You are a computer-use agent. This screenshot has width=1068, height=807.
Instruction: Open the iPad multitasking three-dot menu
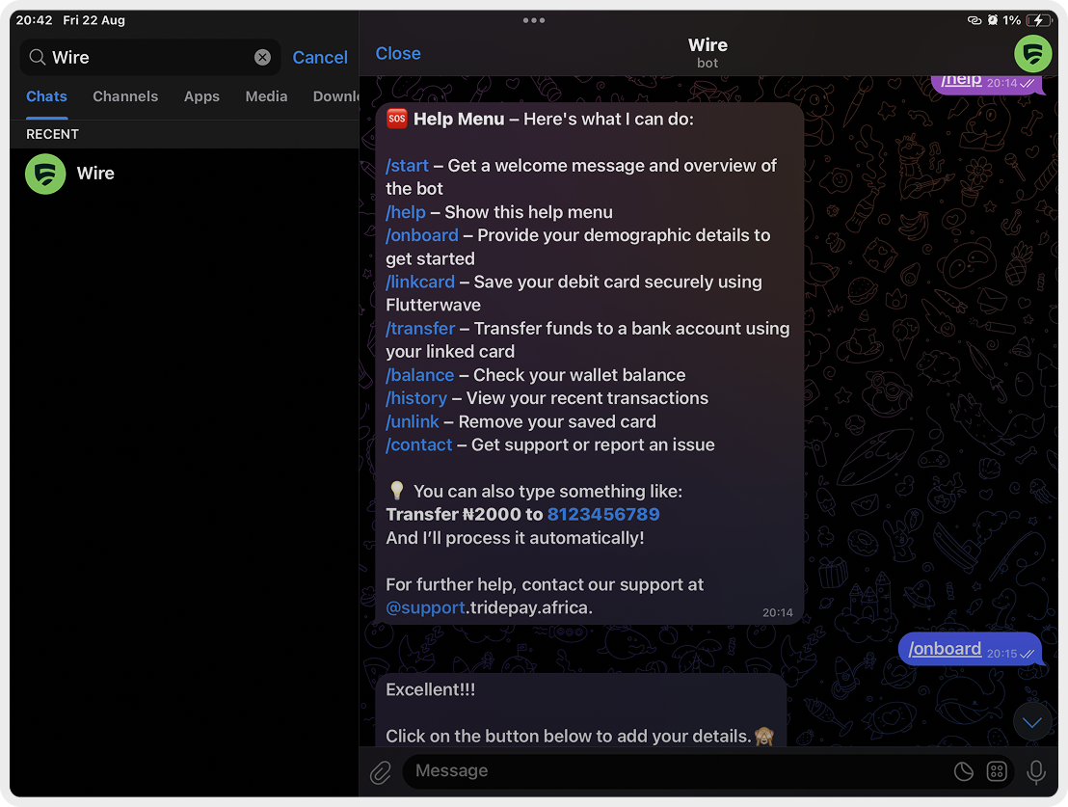[533, 19]
